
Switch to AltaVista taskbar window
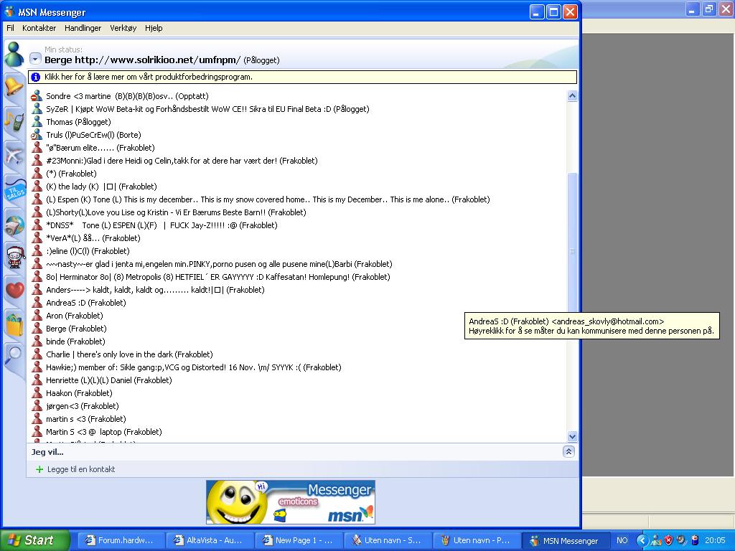tap(210, 540)
